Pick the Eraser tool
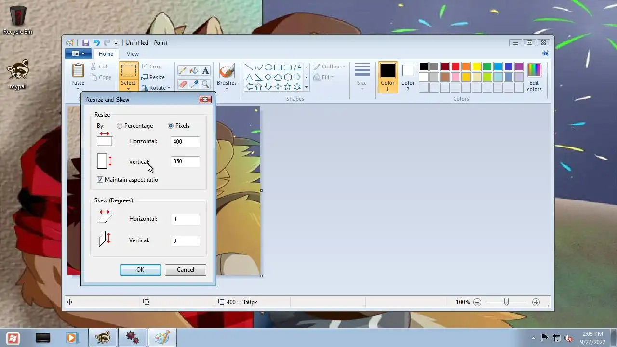This screenshot has height=347, width=617. pyautogui.click(x=182, y=84)
